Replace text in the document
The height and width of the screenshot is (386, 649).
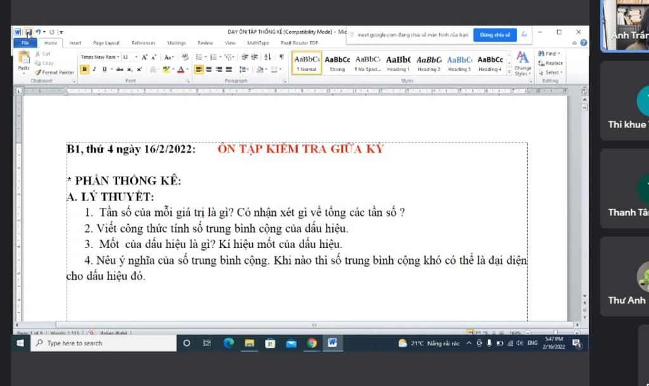551,63
